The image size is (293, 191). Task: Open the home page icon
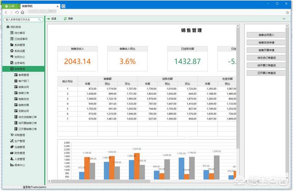22,12
